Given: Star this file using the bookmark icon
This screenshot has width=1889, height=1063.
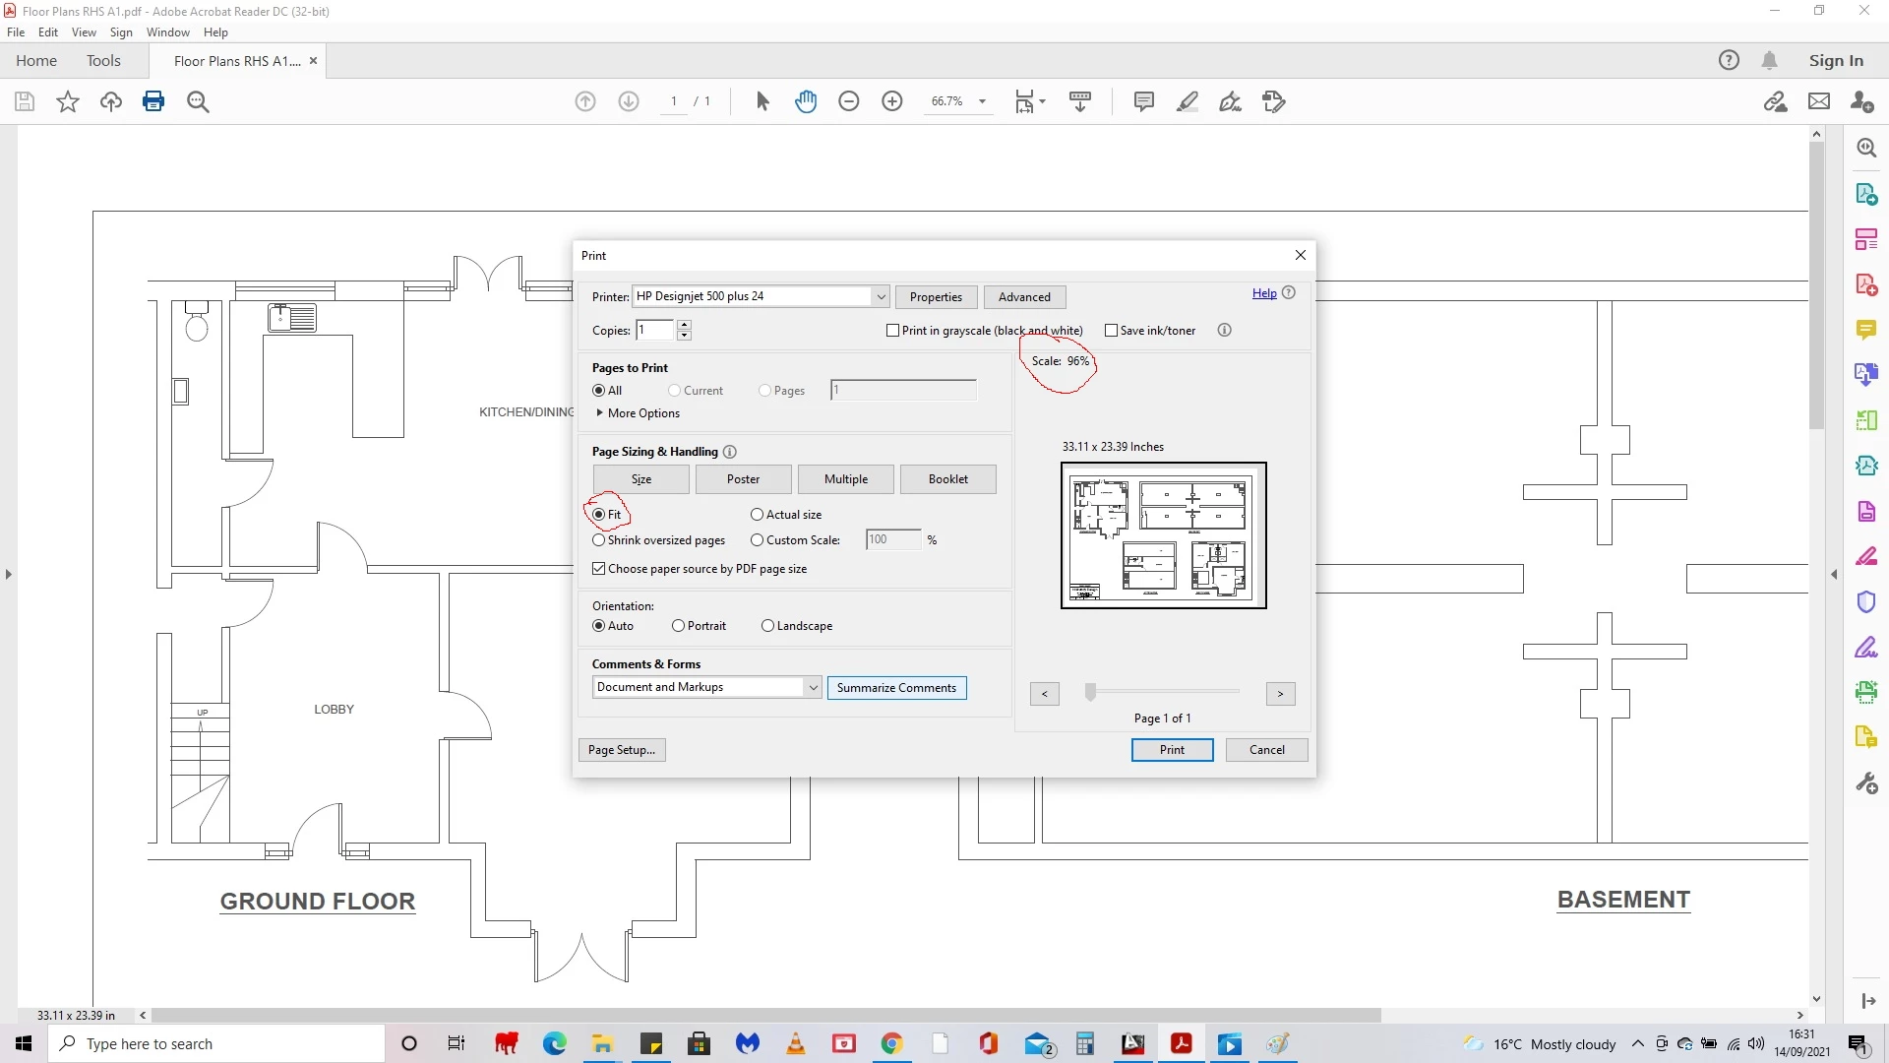Looking at the screenshot, I should coord(68,101).
